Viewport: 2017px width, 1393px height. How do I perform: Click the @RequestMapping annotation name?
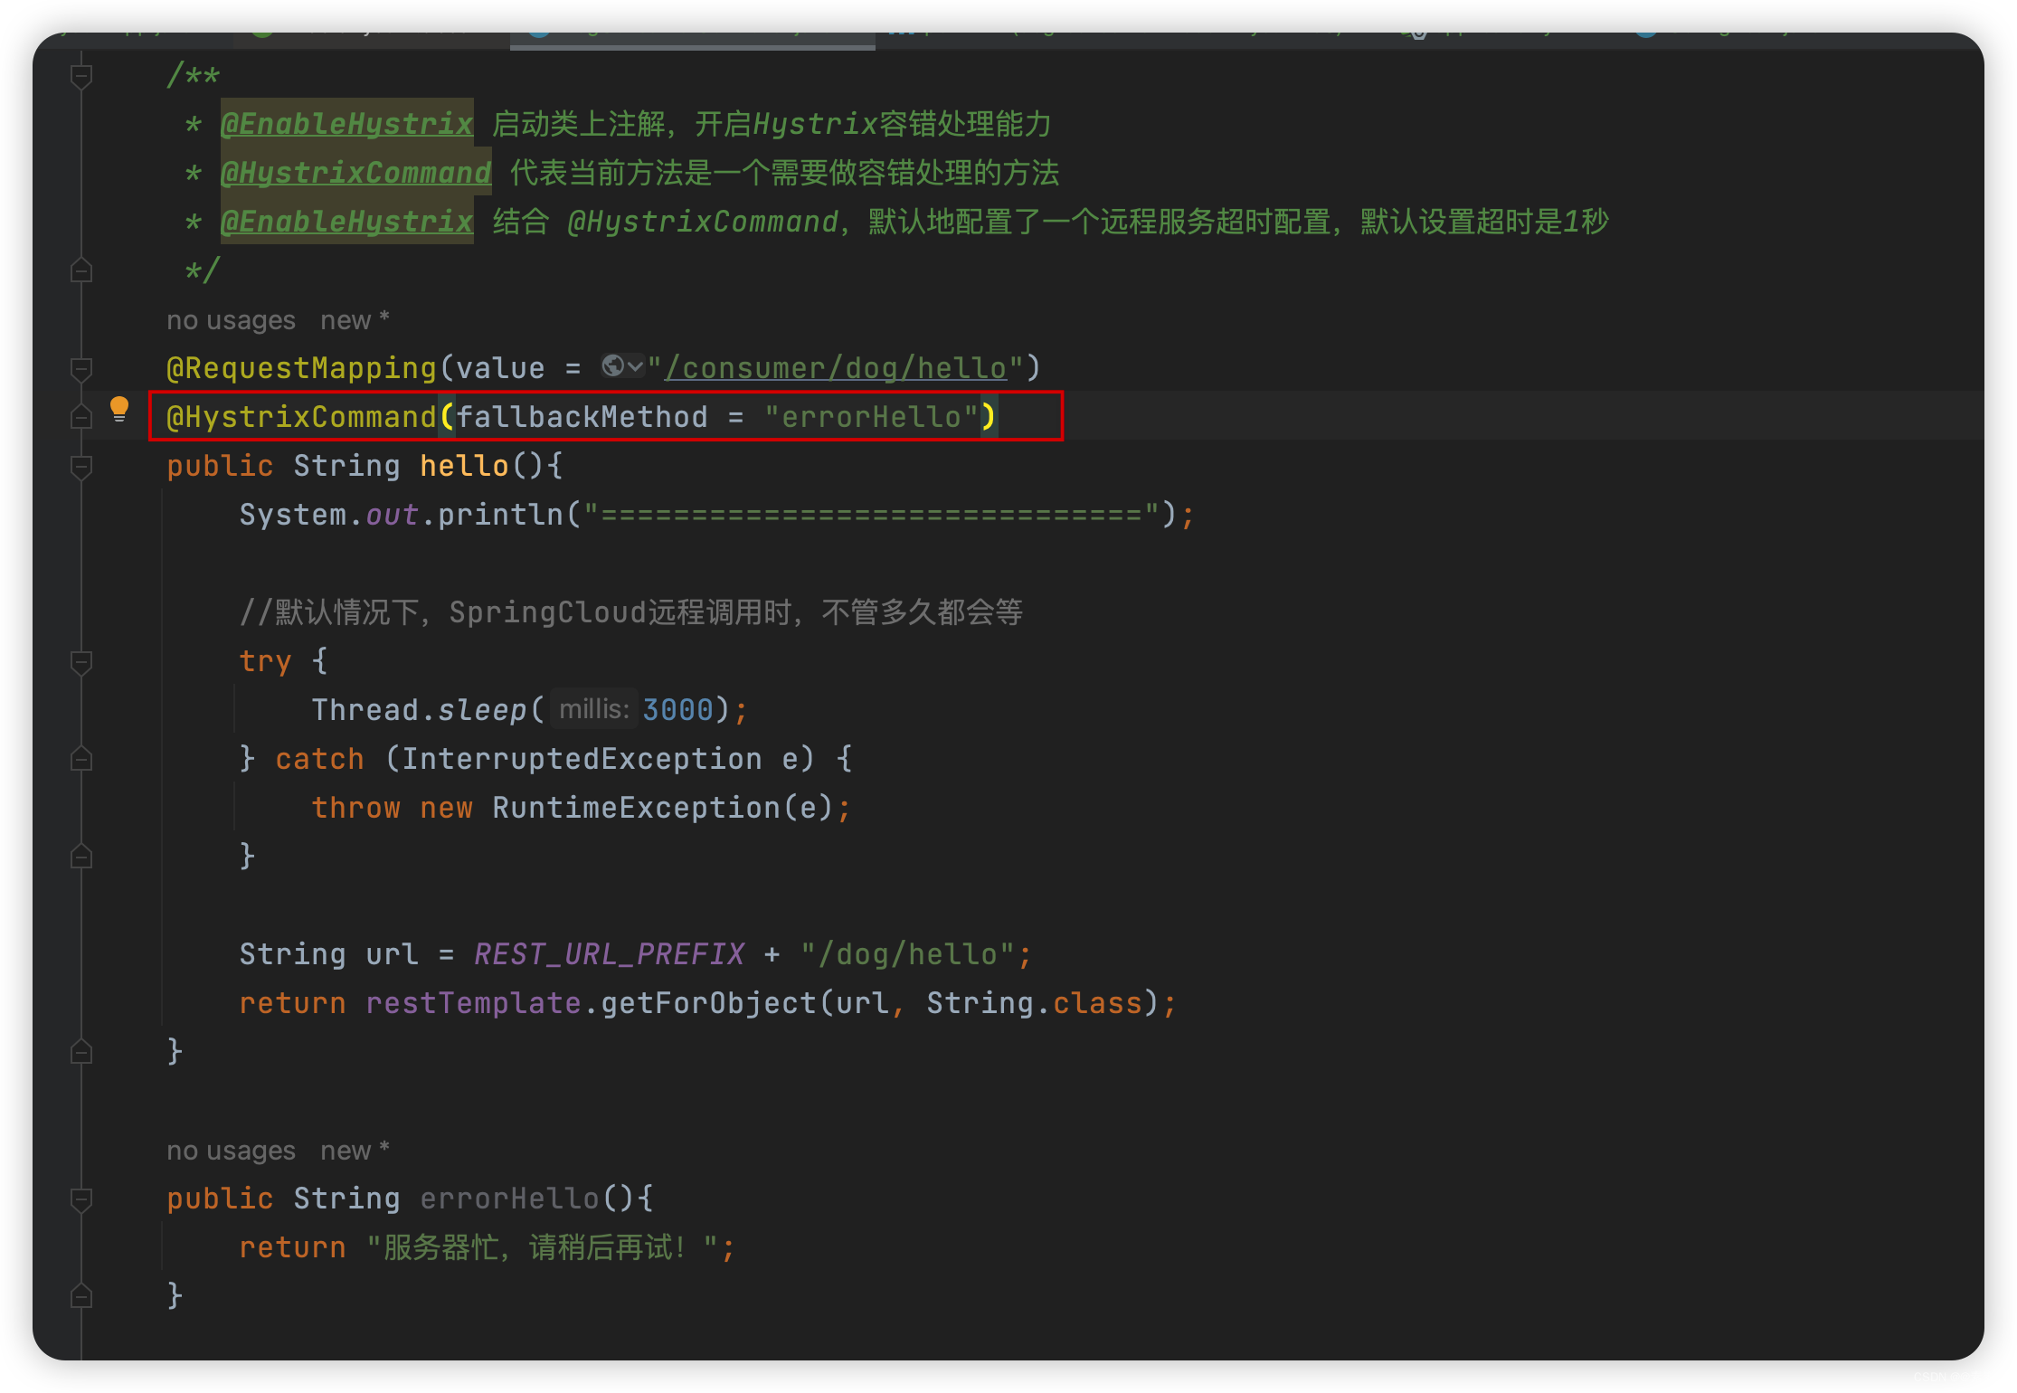tap(301, 368)
